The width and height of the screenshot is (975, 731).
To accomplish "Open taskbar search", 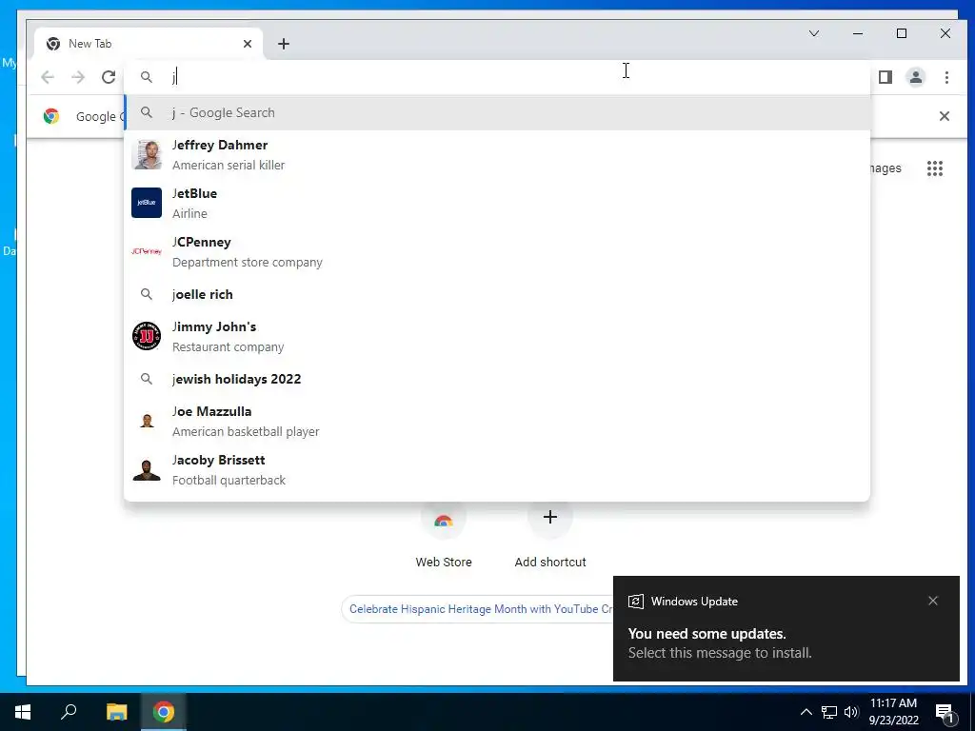I will pos(69,712).
